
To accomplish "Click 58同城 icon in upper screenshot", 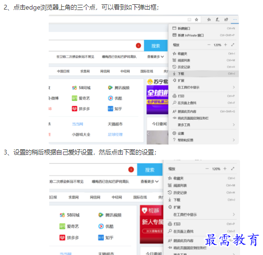I will coord(74,88).
